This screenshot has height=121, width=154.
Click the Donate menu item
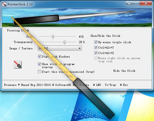pos(84,85)
